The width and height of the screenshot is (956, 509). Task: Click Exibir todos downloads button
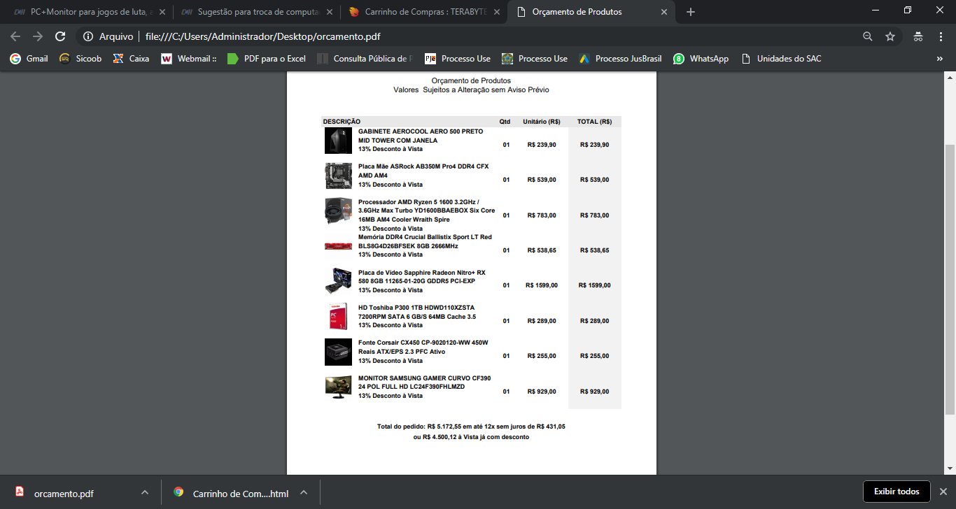click(x=897, y=492)
